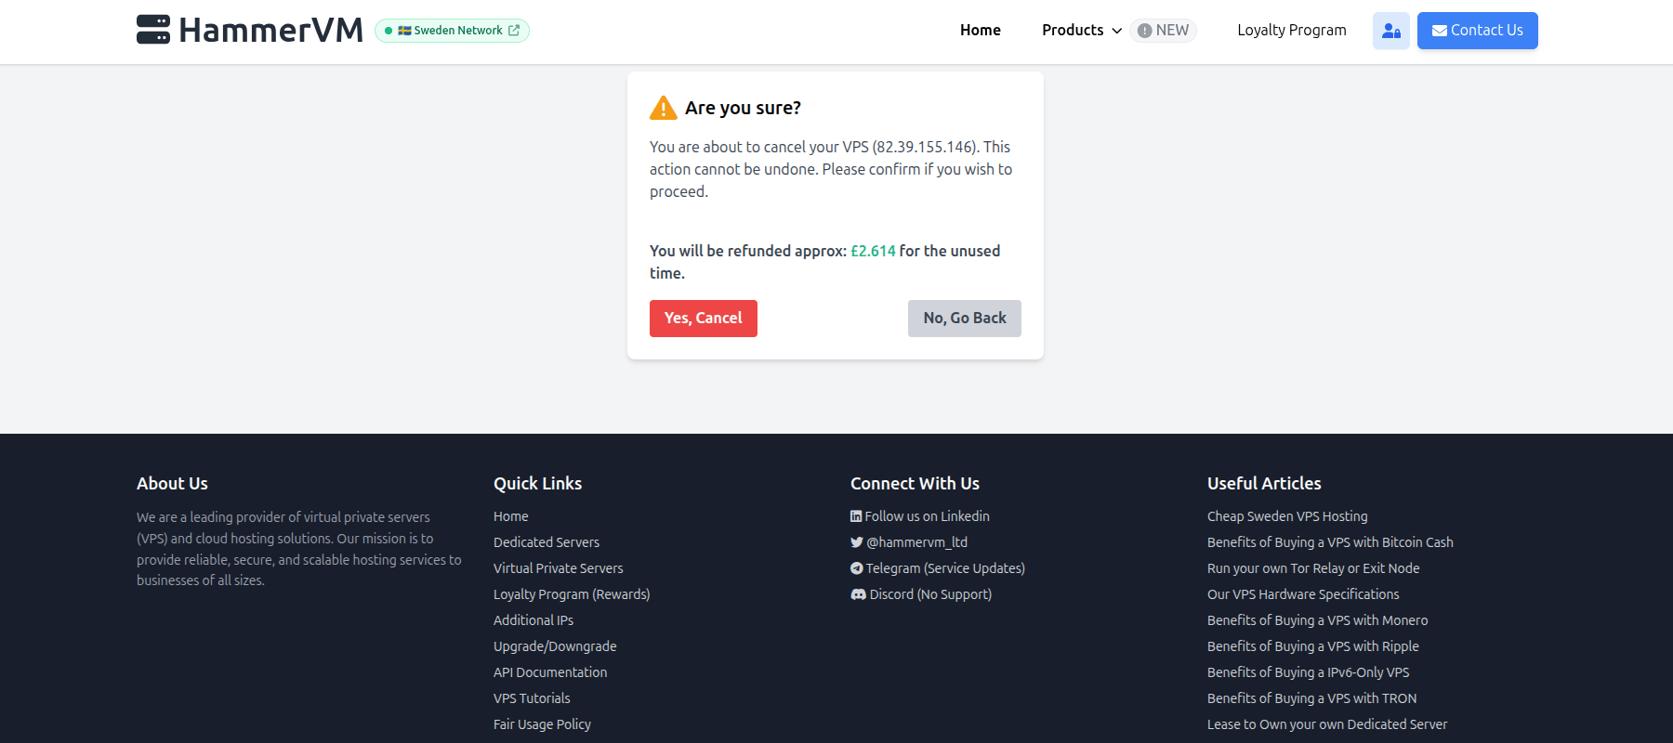This screenshot has height=743, width=1673.
Task: Open VPS Tutorials link
Action: (x=532, y=698)
